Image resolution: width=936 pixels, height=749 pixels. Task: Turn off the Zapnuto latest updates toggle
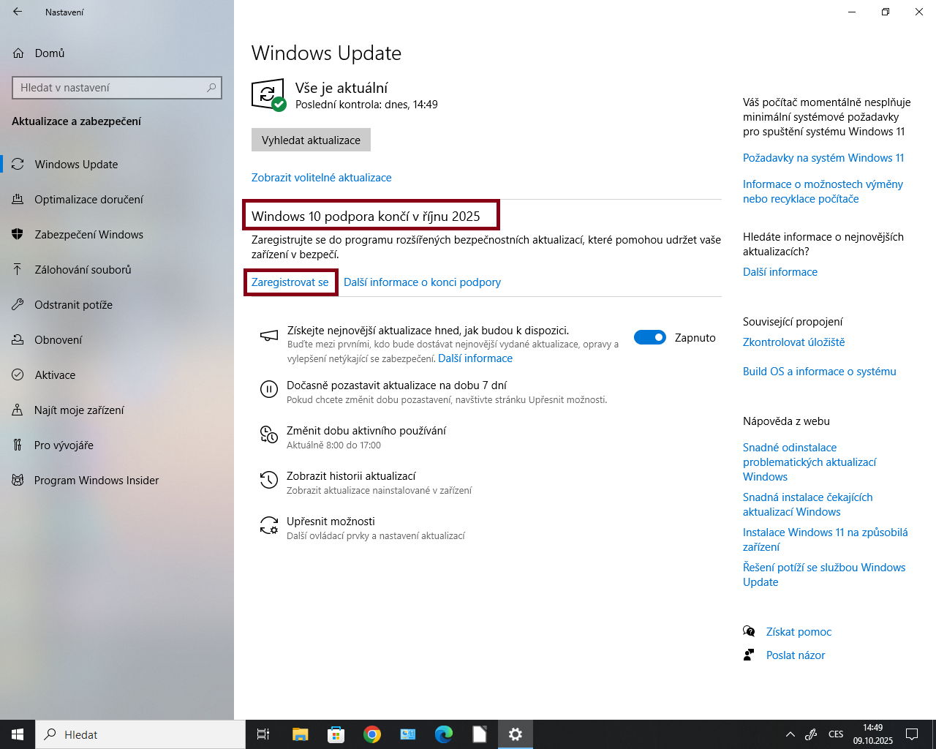click(650, 337)
